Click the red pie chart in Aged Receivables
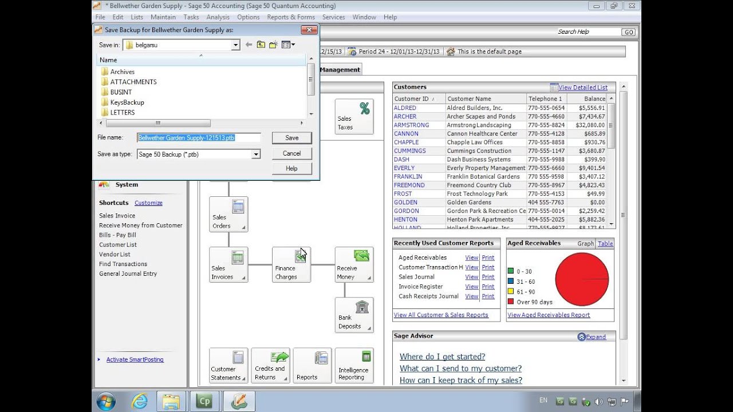The height and width of the screenshot is (412, 733). 582,279
